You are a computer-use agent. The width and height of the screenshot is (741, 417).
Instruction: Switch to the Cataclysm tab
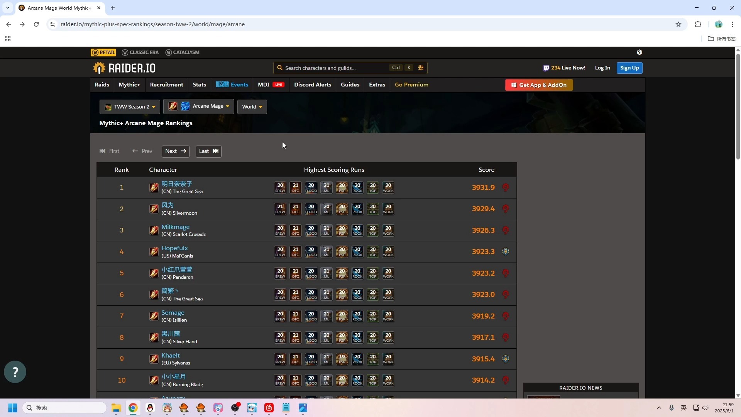[183, 53]
